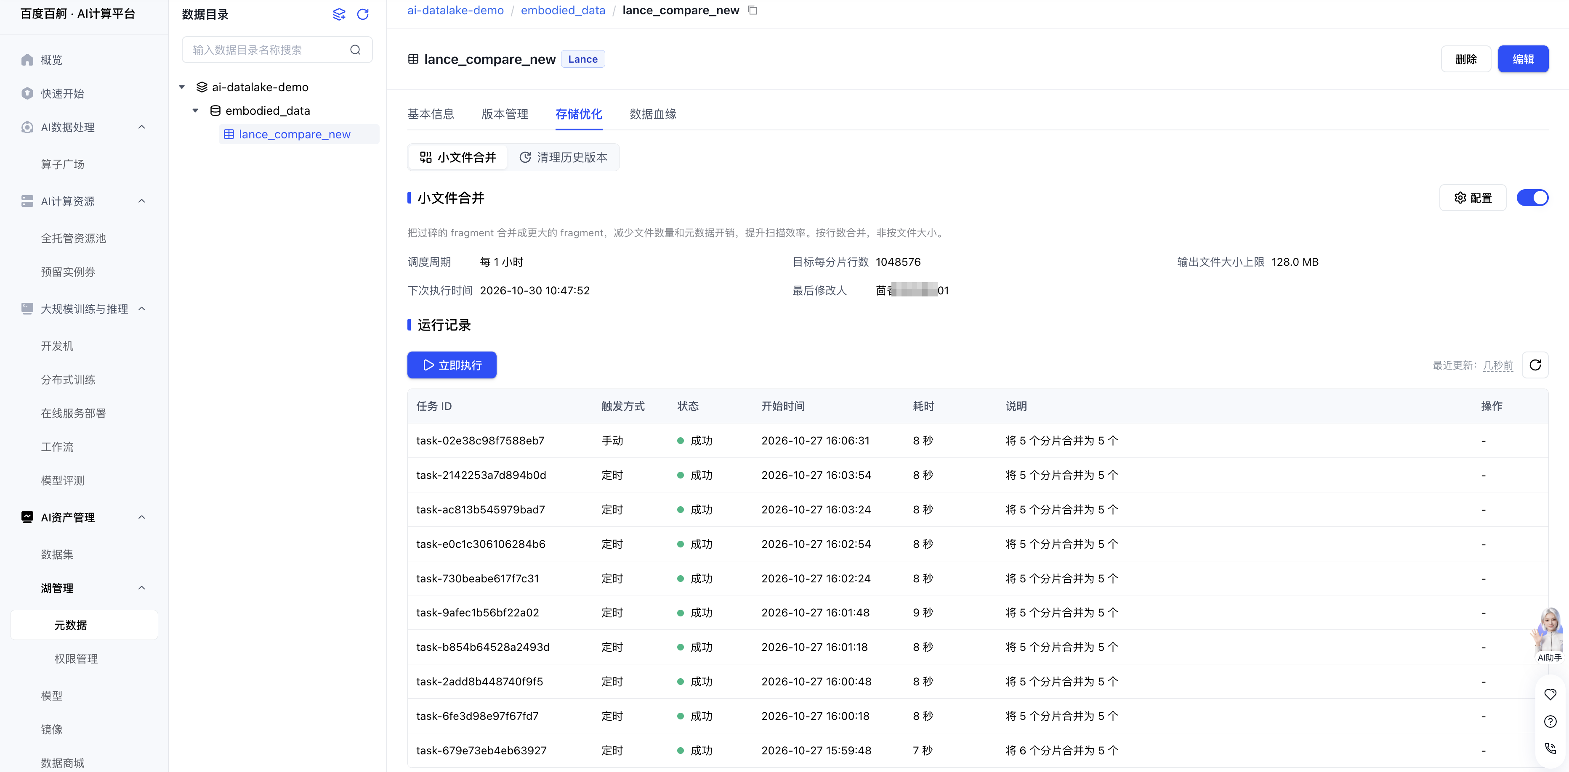Click the phone contact icon
This screenshot has width=1569, height=772.
pos(1550,749)
